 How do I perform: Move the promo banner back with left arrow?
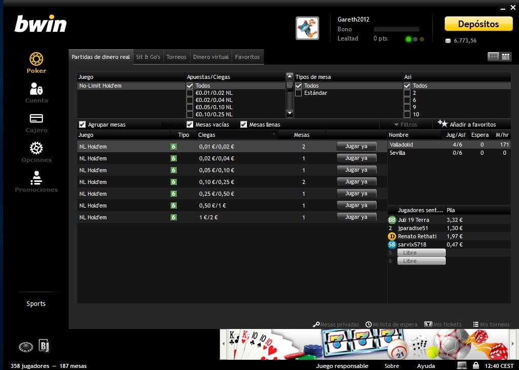pyautogui.click(x=223, y=344)
